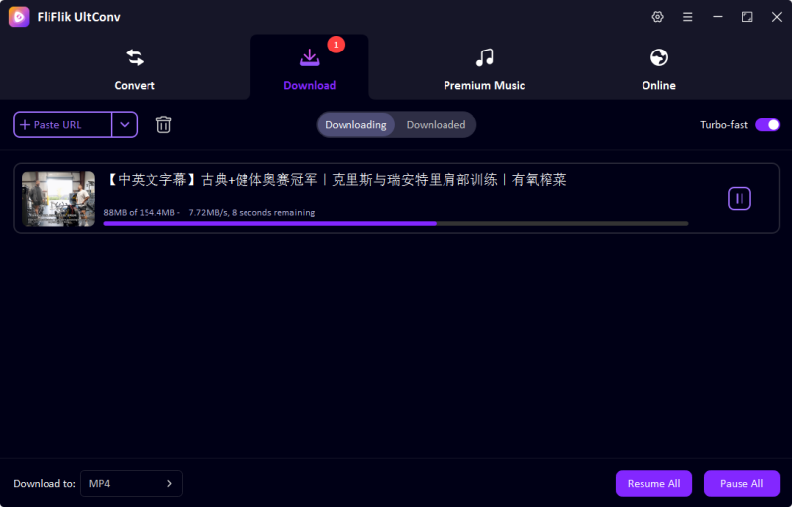Pause the video download in progress

[x=739, y=198]
